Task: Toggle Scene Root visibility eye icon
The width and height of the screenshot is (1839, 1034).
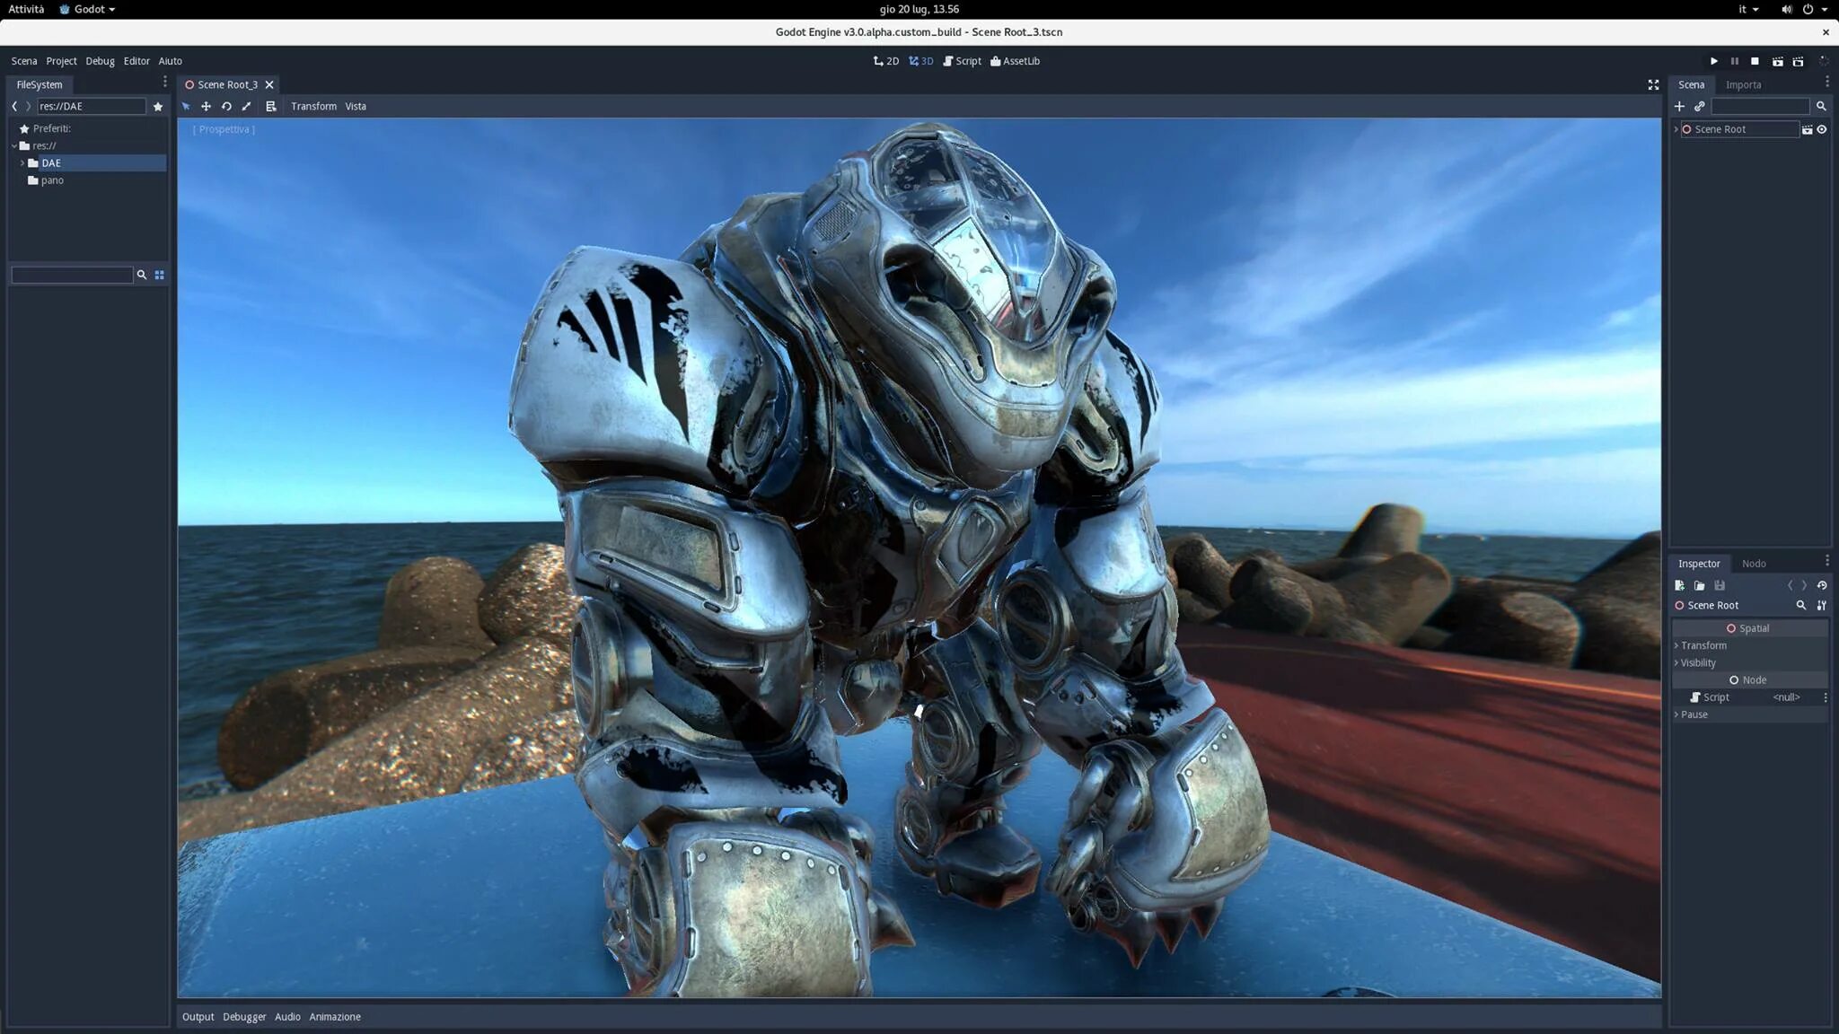Action: [x=1822, y=129]
